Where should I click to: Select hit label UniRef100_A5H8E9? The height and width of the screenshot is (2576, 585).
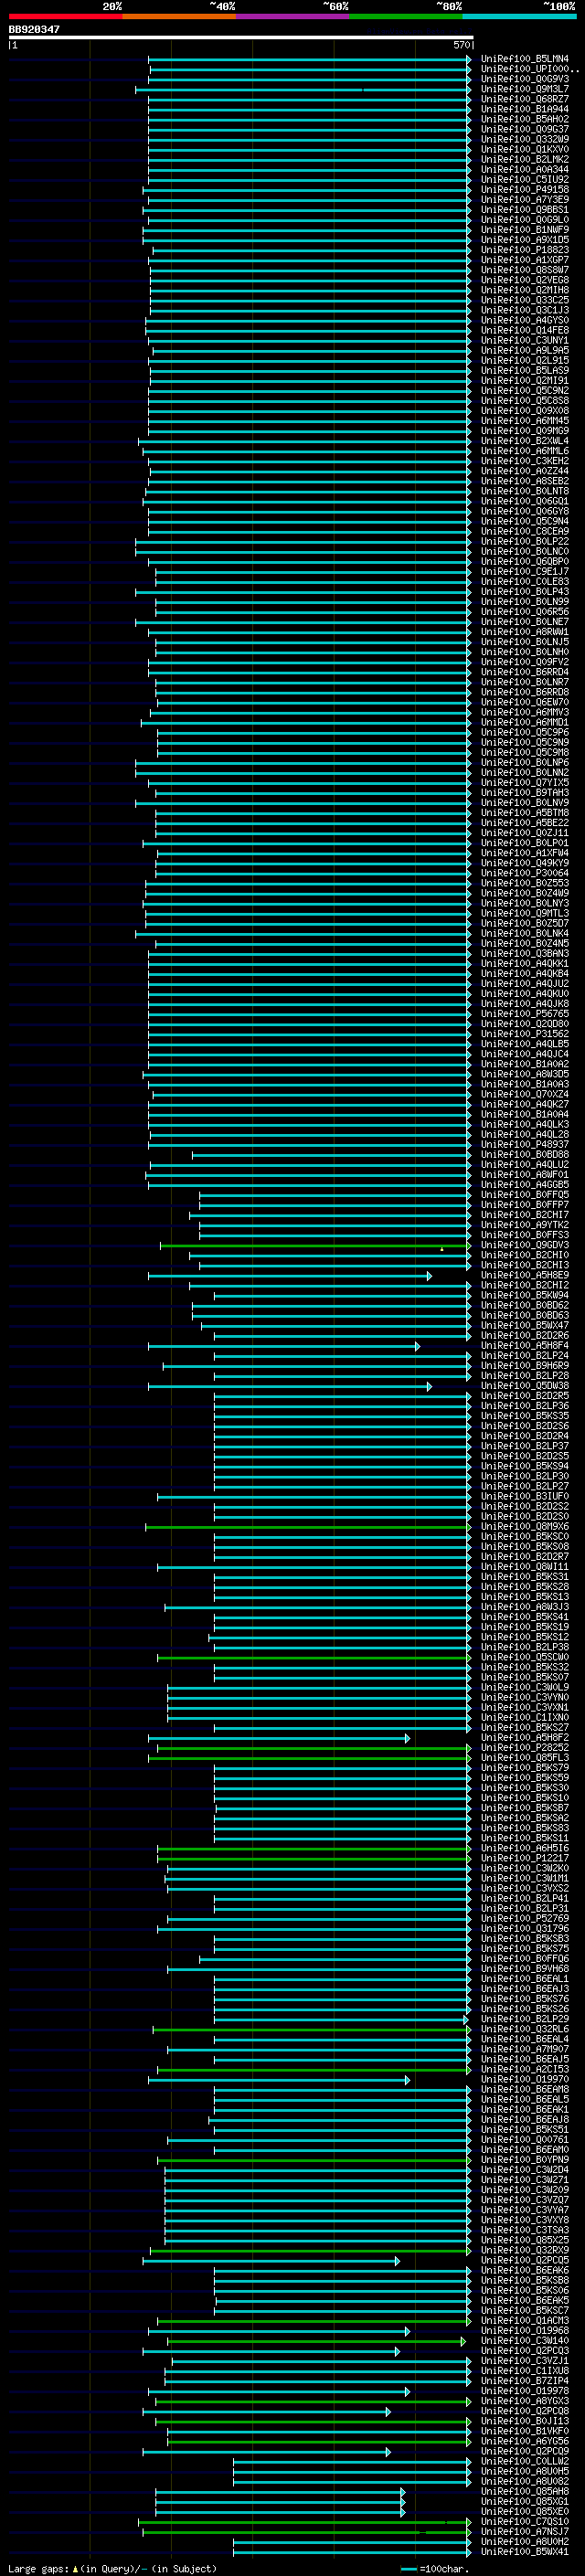pos(524,1276)
